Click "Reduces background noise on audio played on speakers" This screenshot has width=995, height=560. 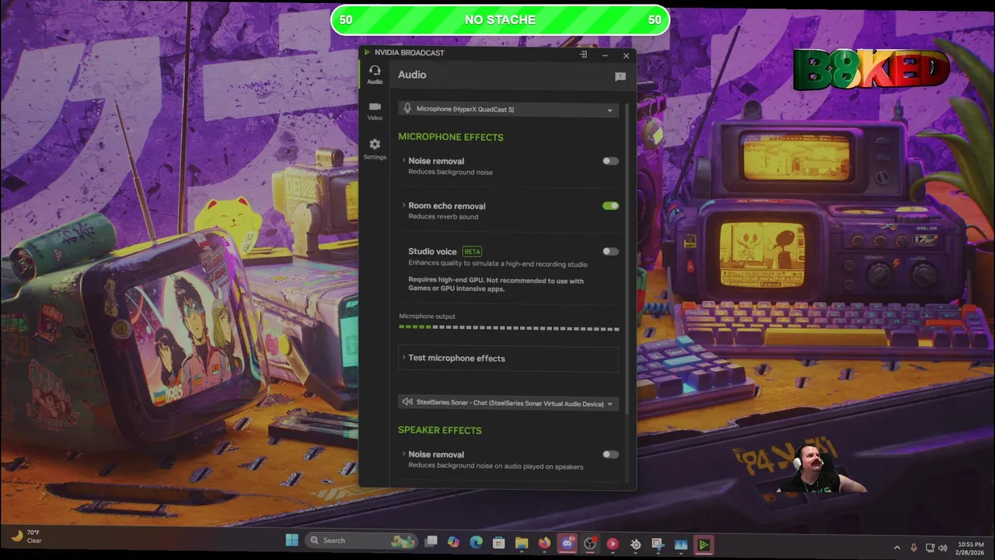click(496, 467)
